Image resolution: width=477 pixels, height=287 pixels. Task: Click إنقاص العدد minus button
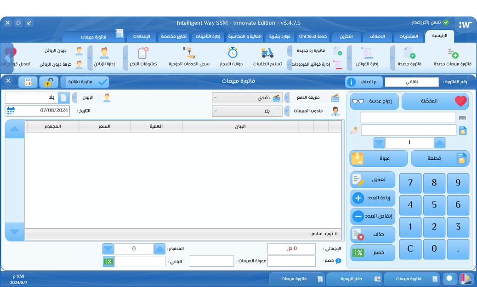pyautogui.click(x=373, y=216)
